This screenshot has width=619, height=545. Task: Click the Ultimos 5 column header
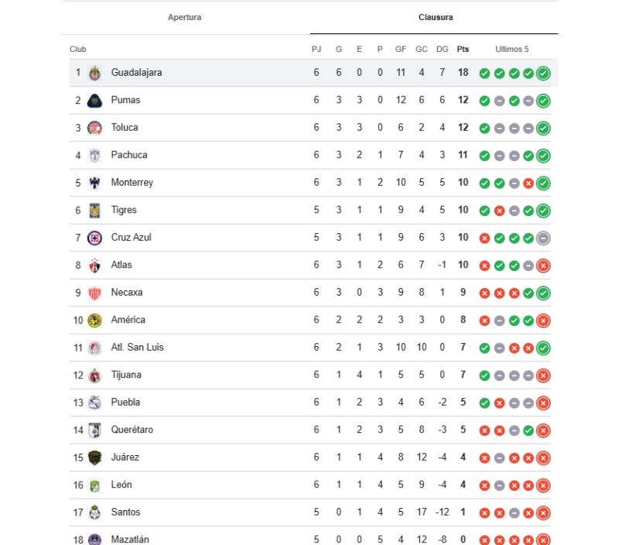512,49
